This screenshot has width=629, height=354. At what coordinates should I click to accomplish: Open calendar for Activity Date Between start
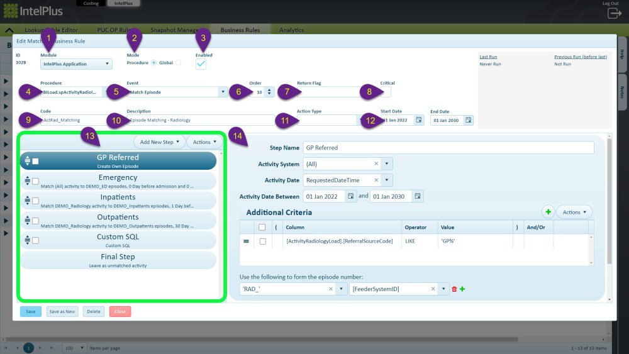click(350, 196)
